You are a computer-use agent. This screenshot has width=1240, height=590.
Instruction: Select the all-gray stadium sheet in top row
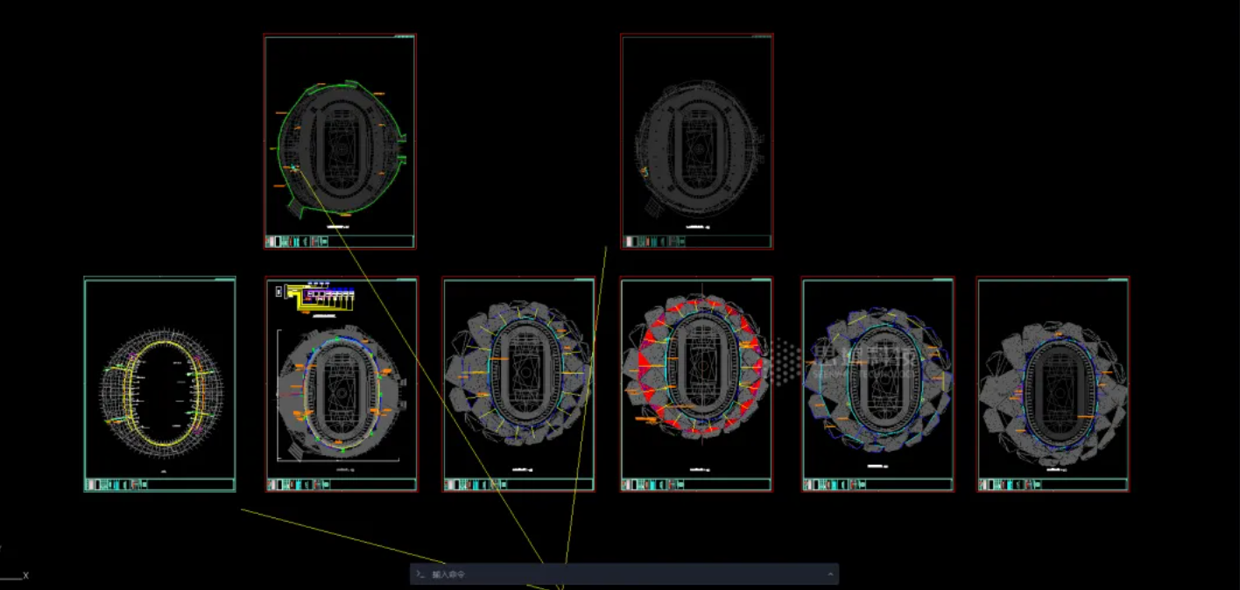coord(697,142)
